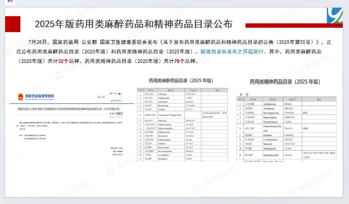Click the green WeChat share icon under announcement title
The image size is (349, 204).
point(122,113)
